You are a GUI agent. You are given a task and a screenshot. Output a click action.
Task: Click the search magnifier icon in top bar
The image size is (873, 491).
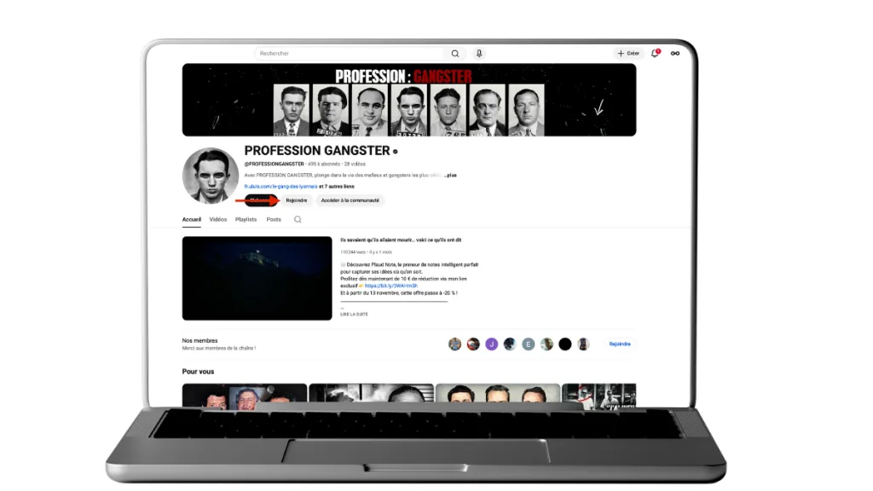coord(455,53)
